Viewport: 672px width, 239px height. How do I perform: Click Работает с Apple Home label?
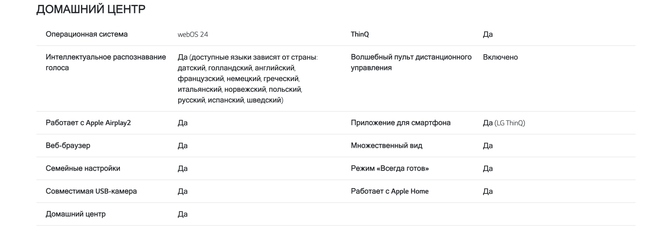tap(390, 191)
